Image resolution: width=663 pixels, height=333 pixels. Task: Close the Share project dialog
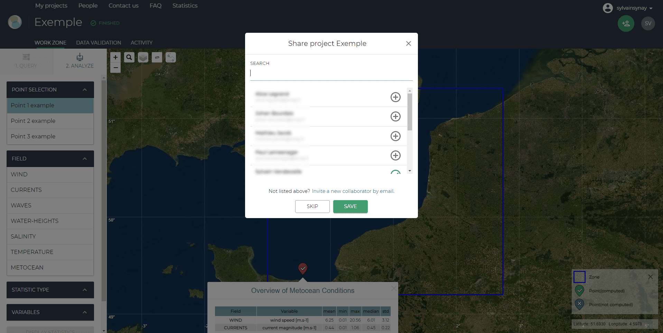point(409,43)
